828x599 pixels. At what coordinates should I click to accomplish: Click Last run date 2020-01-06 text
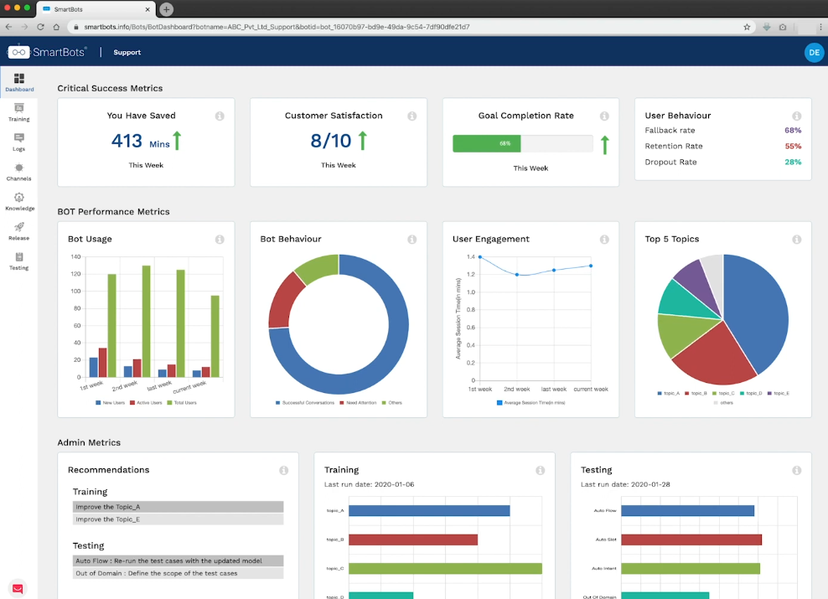coord(369,484)
